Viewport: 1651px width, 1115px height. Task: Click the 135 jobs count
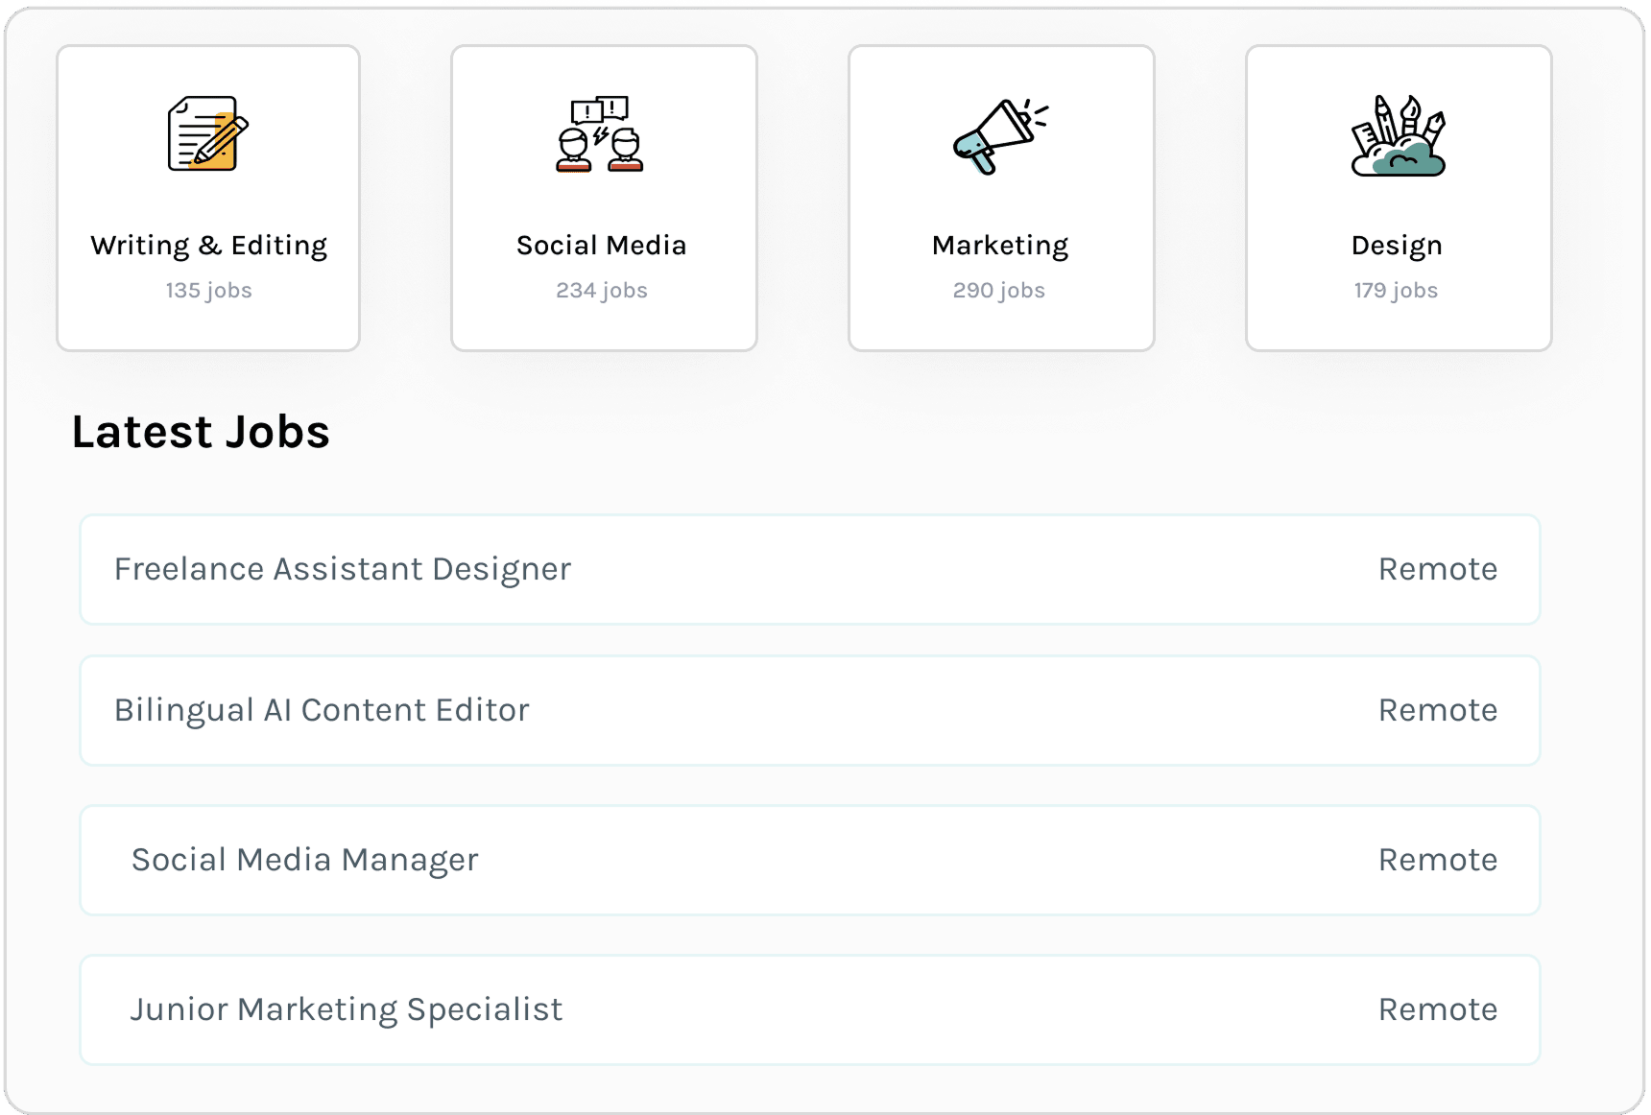tap(208, 290)
